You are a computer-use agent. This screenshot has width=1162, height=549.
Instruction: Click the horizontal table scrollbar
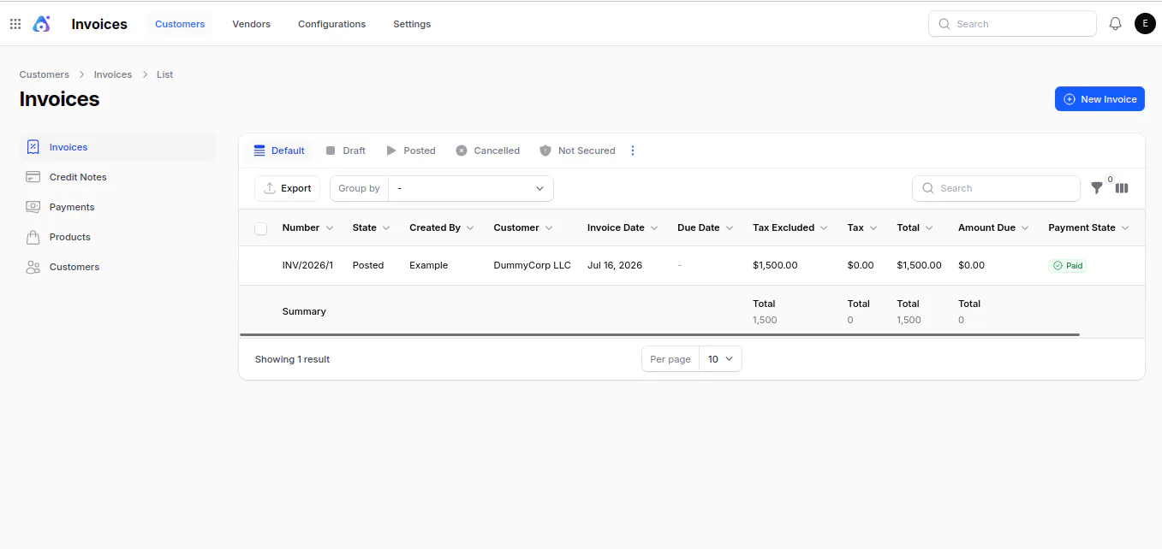[659, 334]
